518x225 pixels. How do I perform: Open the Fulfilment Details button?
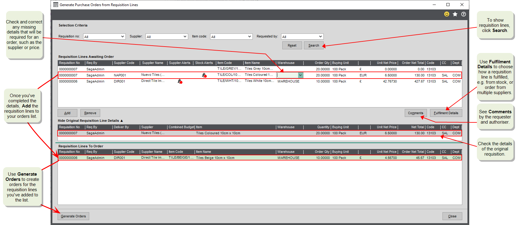pos(446,113)
